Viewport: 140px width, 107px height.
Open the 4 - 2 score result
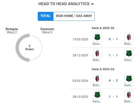tap(113, 81)
